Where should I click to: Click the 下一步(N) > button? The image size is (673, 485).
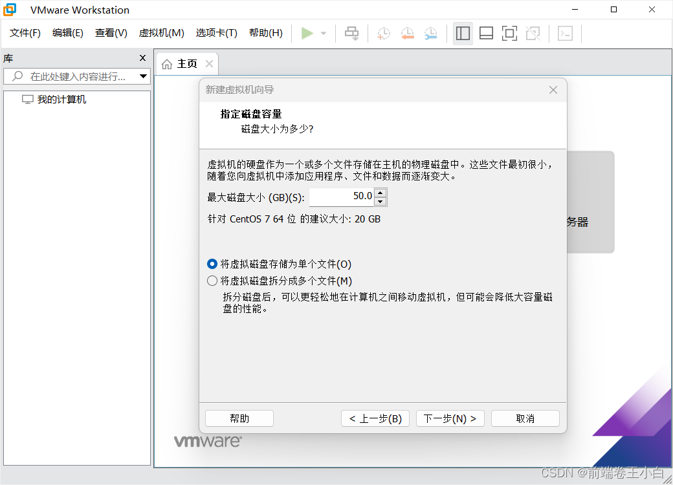[x=450, y=418]
